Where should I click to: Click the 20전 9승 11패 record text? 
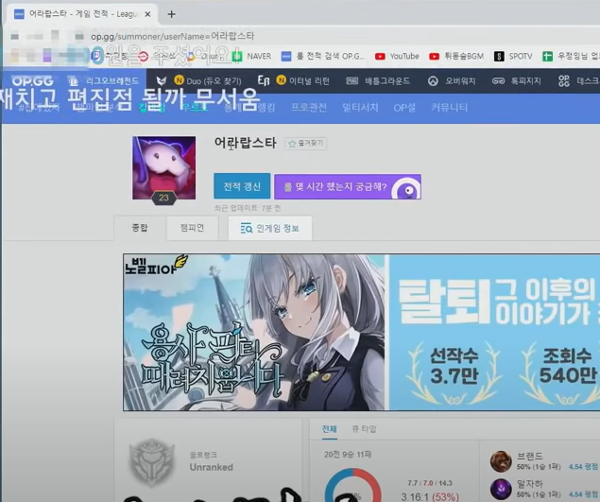pos(348,455)
